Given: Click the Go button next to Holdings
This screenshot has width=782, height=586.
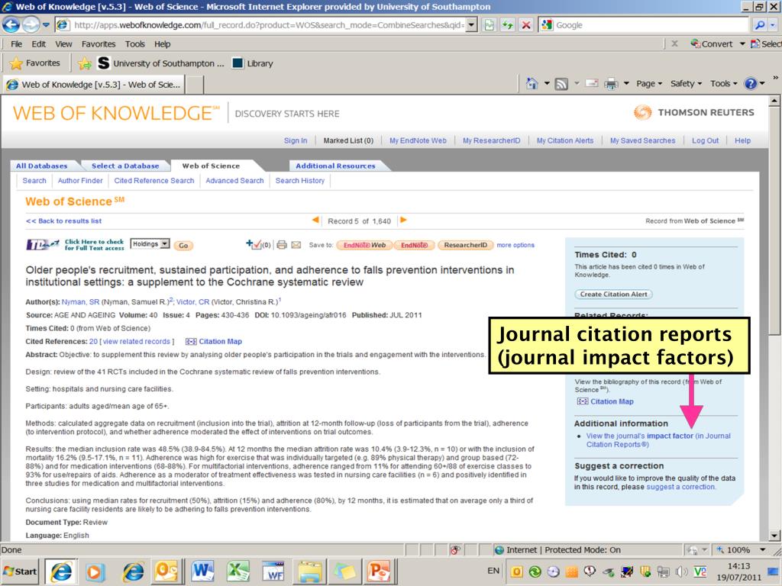Looking at the screenshot, I should click(183, 245).
